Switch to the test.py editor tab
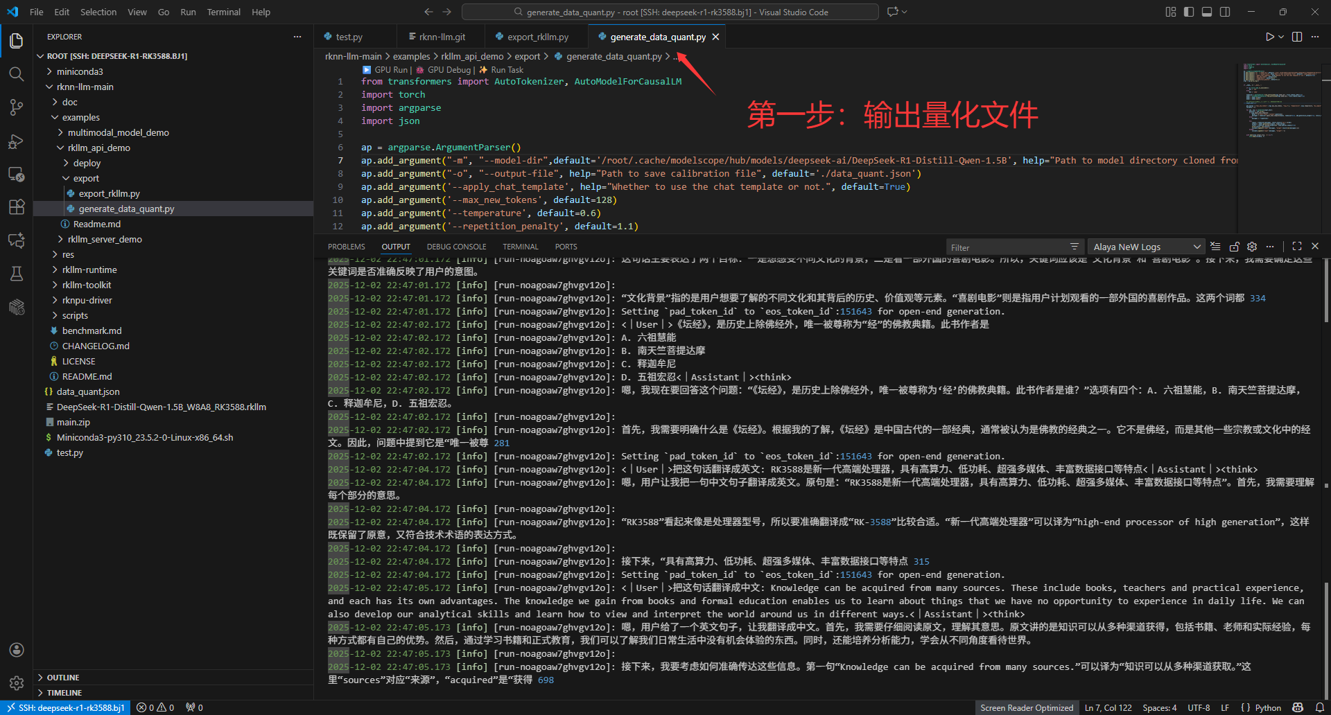 point(349,37)
